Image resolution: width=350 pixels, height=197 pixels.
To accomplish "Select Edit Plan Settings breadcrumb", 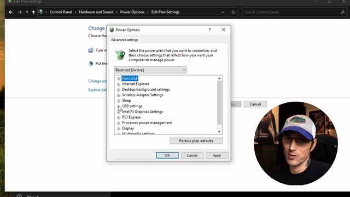I will tap(165, 12).
